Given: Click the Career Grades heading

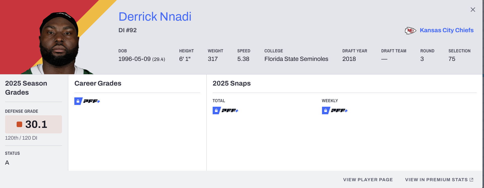Looking at the screenshot, I should pyautogui.click(x=98, y=83).
